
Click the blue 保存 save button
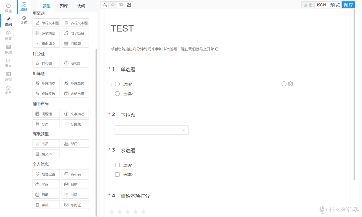pos(348,5)
